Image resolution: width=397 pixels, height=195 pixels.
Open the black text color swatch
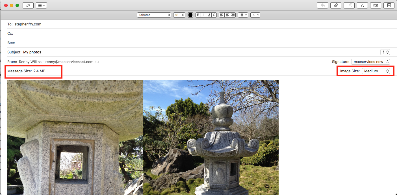[x=190, y=15]
